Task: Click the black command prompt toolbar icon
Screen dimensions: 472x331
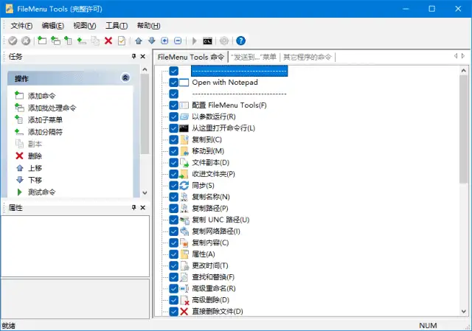Action: [208, 41]
